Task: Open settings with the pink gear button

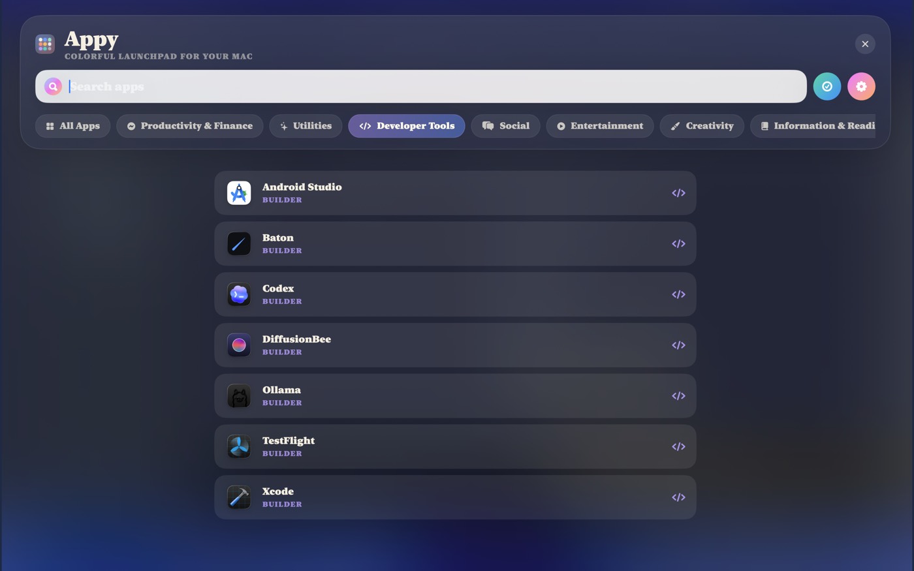Action: pos(861,86)
